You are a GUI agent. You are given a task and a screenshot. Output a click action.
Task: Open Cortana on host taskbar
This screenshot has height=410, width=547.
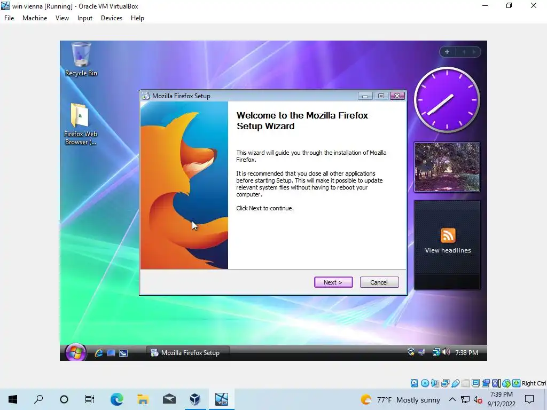(x=64, y=399)
